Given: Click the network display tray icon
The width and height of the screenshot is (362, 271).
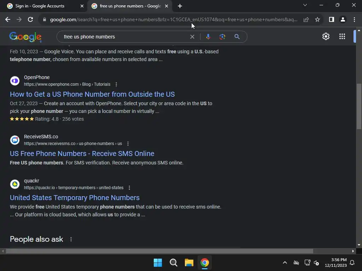Looking at the screenshot, I should tap(307, 263).
